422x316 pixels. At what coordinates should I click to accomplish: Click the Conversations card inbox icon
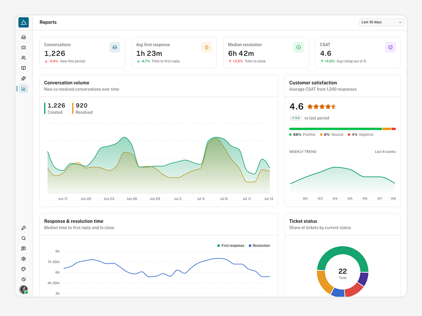pyautogui.click(x=115, y=47)
